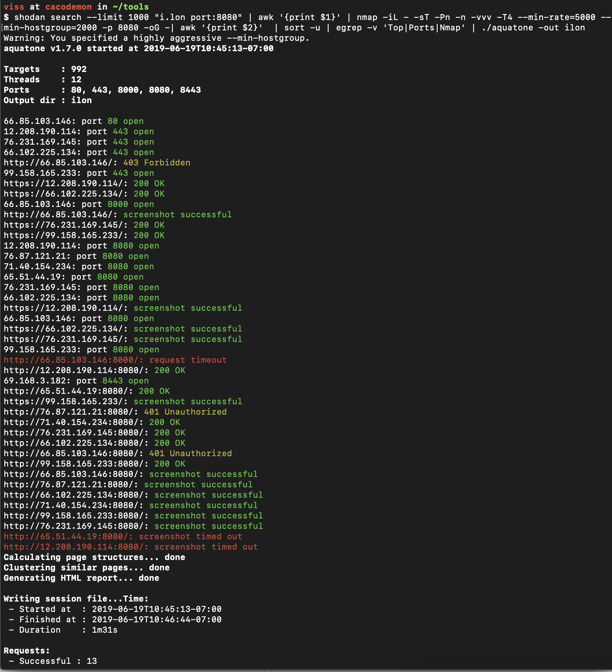This screenshot has width=612, height=672.
Task: Click the 'Requests:' heading
Action: 27,650
